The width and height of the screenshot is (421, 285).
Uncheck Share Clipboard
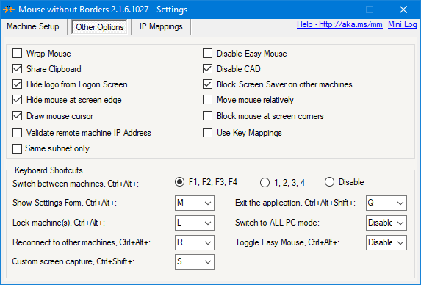point(18,69)
